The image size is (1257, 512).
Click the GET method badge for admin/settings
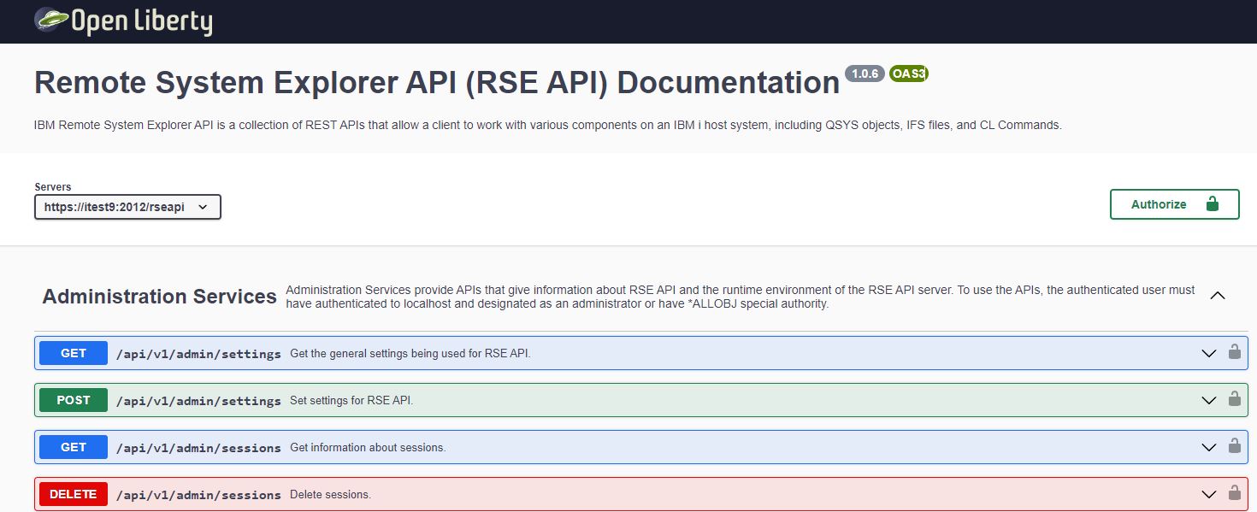click(x=74, y=353)
